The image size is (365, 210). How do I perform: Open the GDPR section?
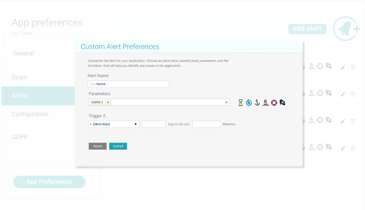point(20,137)
